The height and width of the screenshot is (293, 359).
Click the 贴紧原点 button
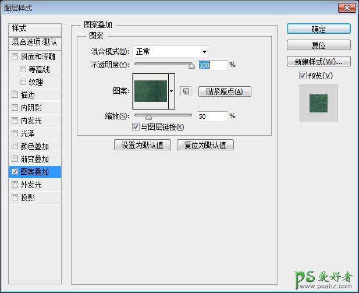point(225,91)
